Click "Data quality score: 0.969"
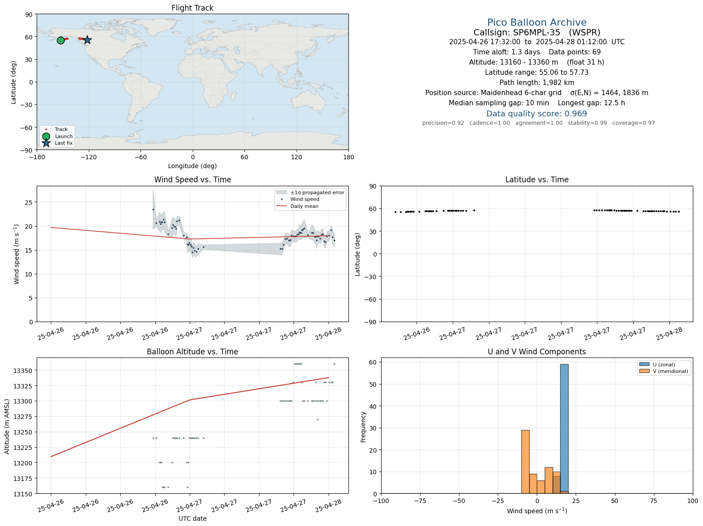The image size is (703, 526). pos(537,114)
